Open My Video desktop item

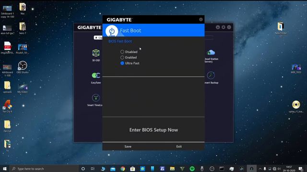[23, 88]
